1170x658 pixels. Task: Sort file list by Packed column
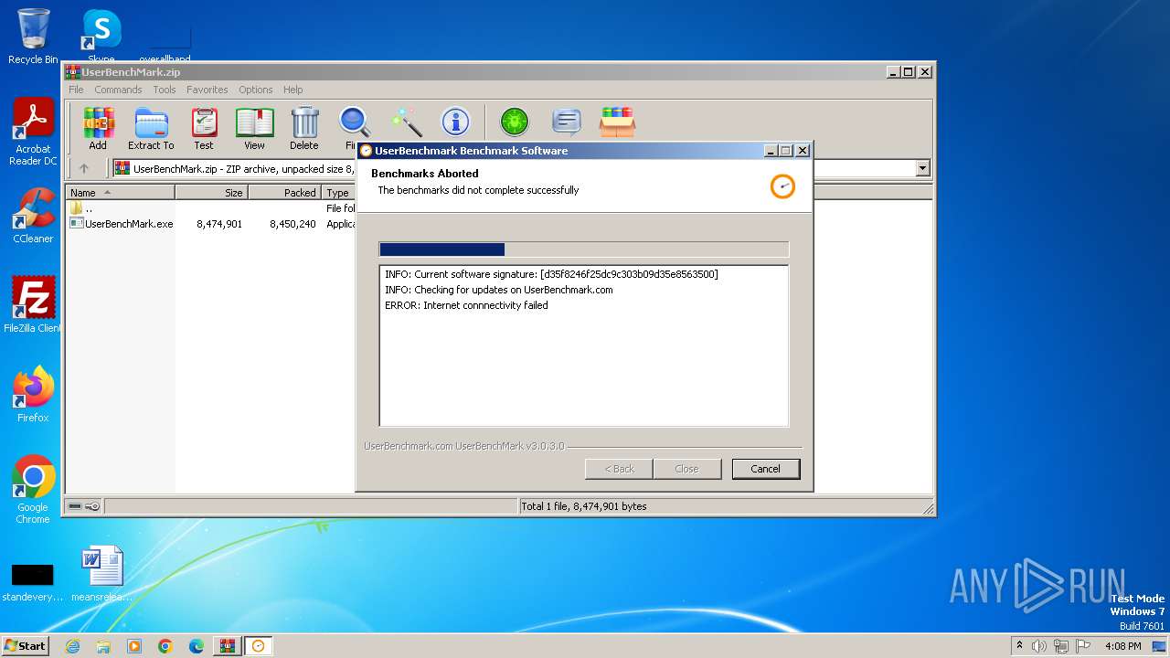pyautogui.click(x=284, y=193)
